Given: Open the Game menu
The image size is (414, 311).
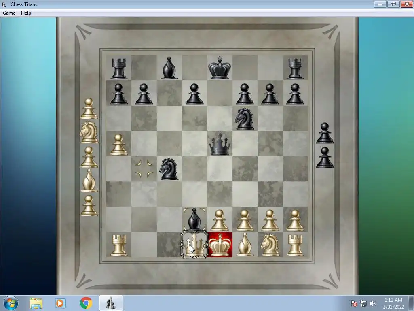Looking at the screenshot, I should click(x=9, y=13).
